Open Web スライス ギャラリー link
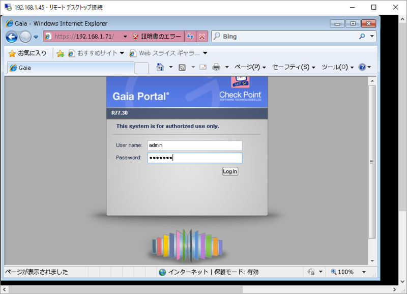Viewport: 407px width, 294px height. coord(165,53)
